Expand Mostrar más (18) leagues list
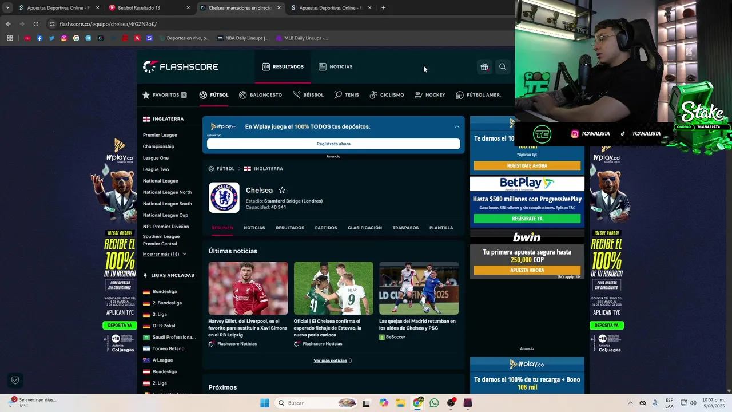Screen dimensions: 732x412 coord(165,254)
